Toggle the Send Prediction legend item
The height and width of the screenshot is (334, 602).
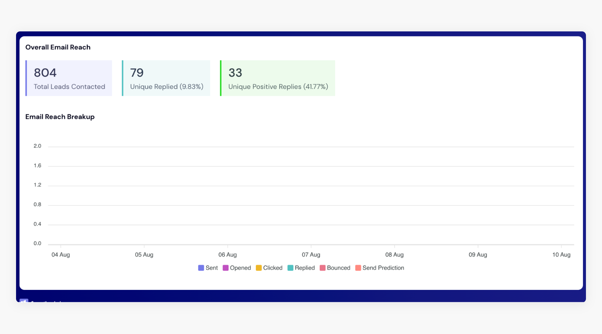tap(380, 268)
